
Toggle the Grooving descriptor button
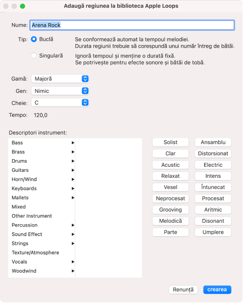170,210
